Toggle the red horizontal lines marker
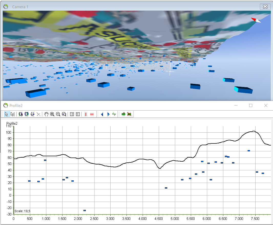Viewport: 273px width, 225px height. pos(92,114)
